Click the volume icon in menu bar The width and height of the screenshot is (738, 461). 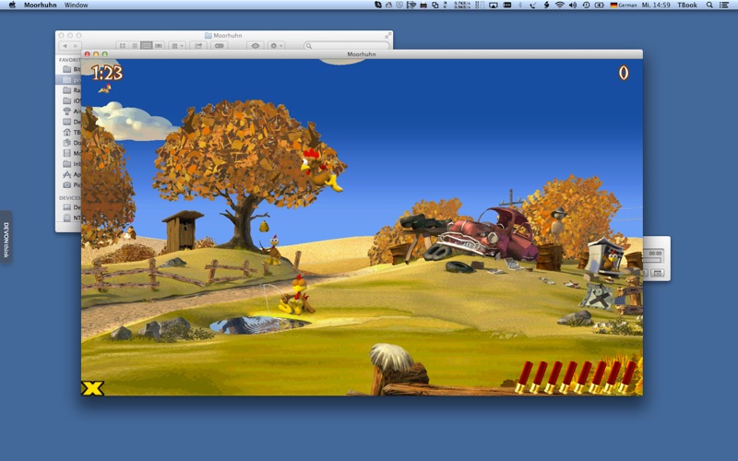[x=573, y=5]
